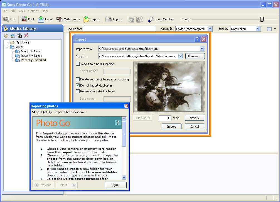Click the < Previous button in Import dialog
This screenshot has height=202, width=280.
coord(143,118)
